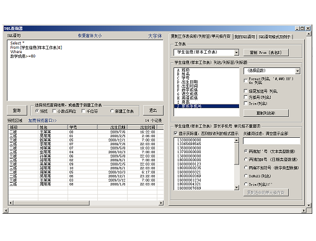Select column E 出生时间 in list
This screenshot has height=241, width=316.
[206, 86]
